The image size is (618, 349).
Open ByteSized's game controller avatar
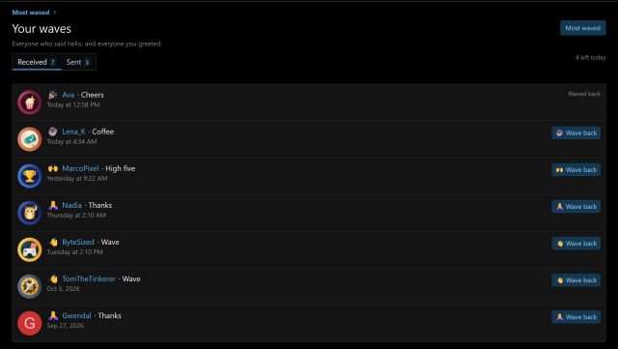pyautogui.click(x=30, y=249)
